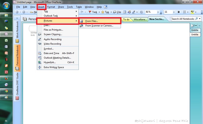Viewport: 203px width, 124px height.
Task: Insert a Hyperlink from the menu
Action: [58, 62]
